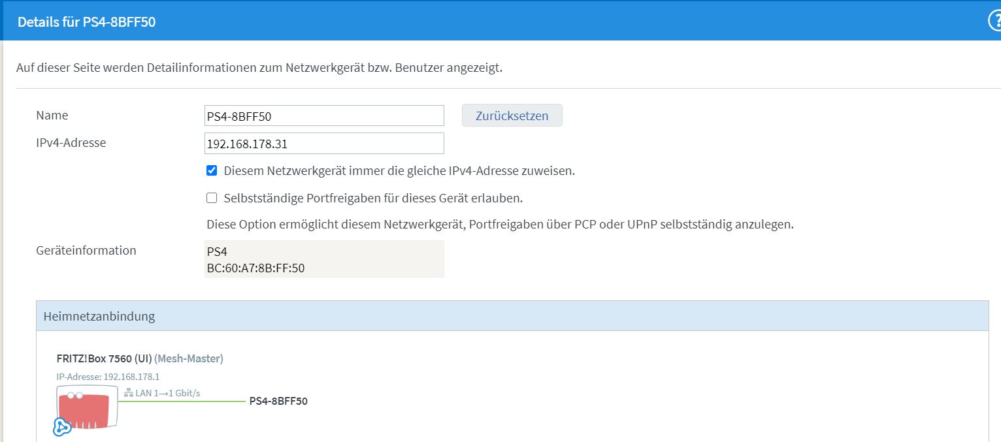Click the FRITZ!Box router icon
This screenshot has height=442, width=1001.
[x=87, y=406]
